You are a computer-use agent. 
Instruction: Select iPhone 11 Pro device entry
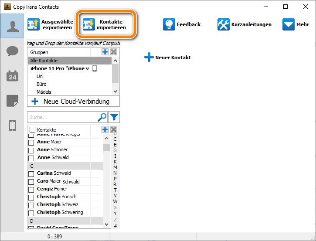coord(64,68)
